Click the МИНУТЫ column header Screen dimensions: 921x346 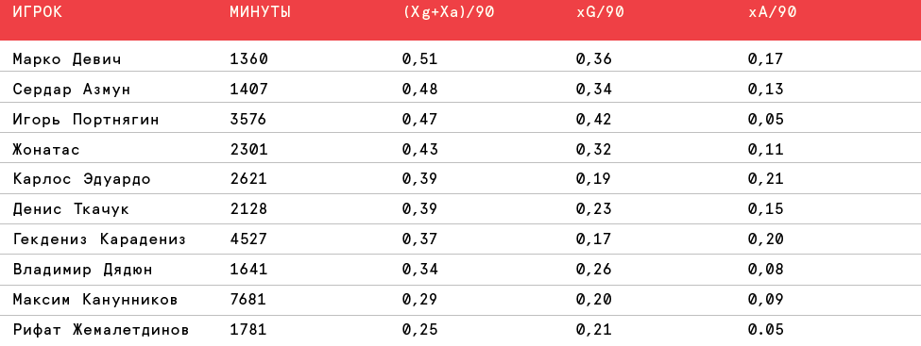(260, 12)
